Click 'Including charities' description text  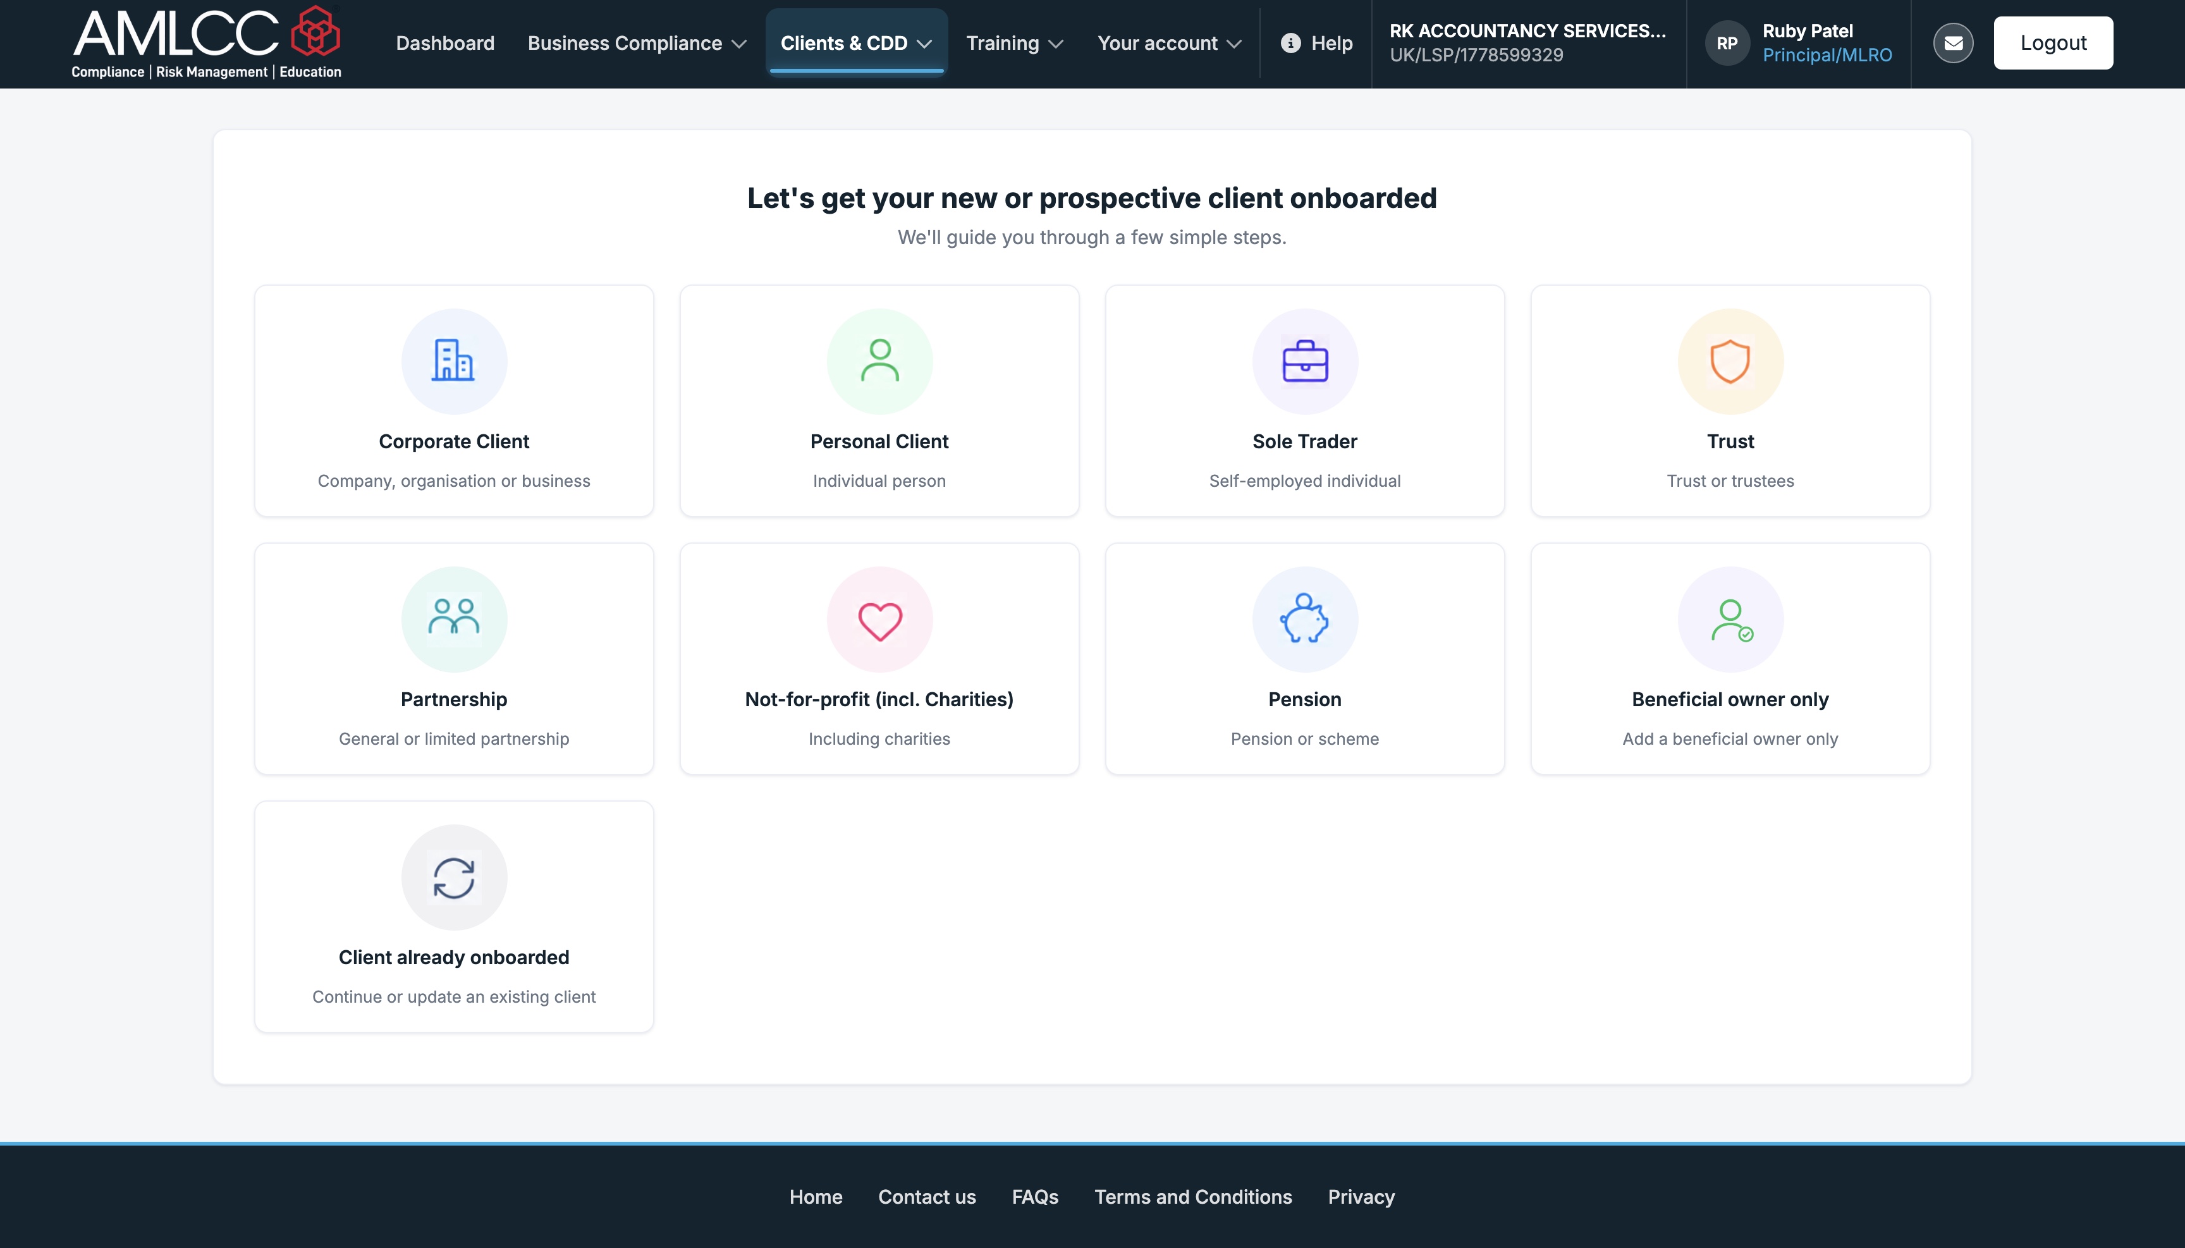[x=879, y=739]
